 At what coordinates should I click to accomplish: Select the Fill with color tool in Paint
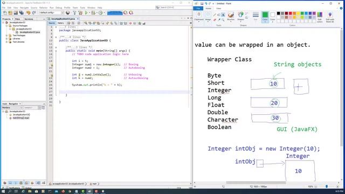click(218, 15)
